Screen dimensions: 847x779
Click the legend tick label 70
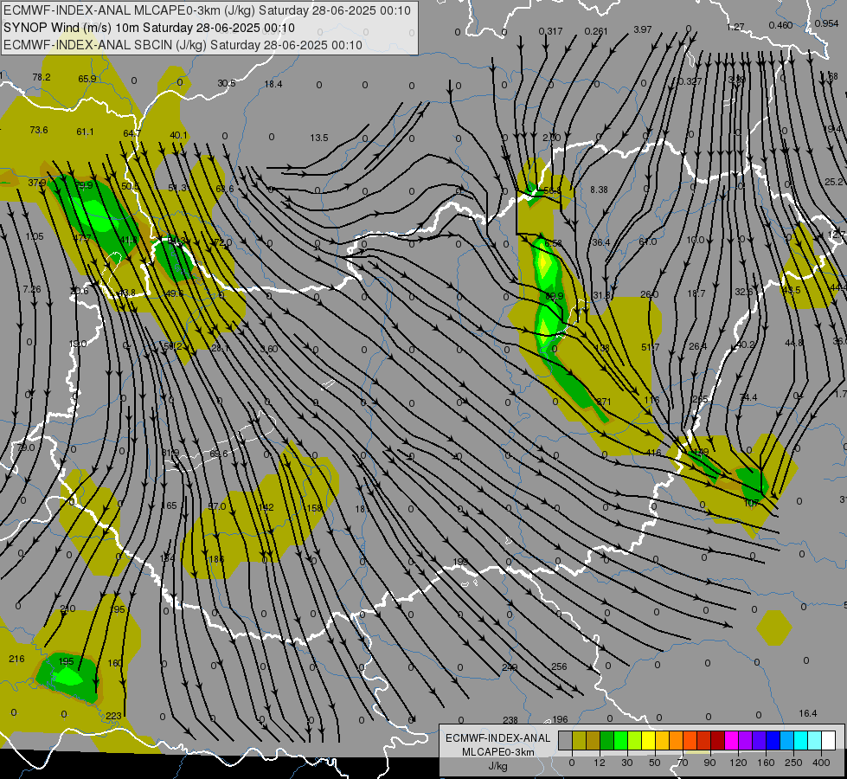pyautogui.click(x=683, y=763)
